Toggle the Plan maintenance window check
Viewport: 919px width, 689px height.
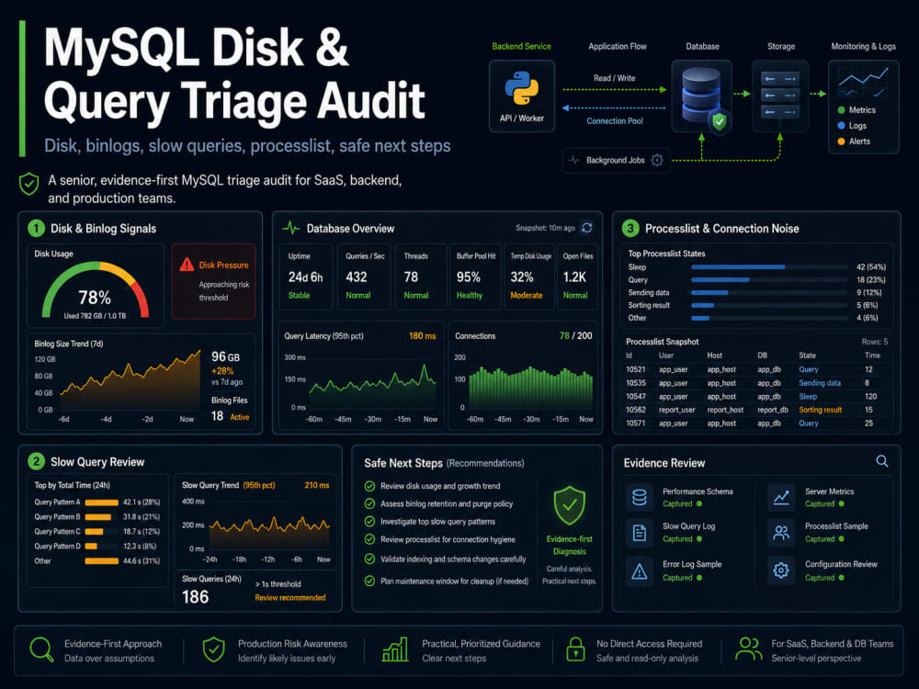tap(369, 582)
